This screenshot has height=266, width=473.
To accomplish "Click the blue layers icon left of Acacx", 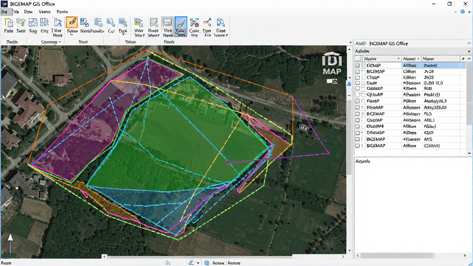I will click(x=206, y=263).
